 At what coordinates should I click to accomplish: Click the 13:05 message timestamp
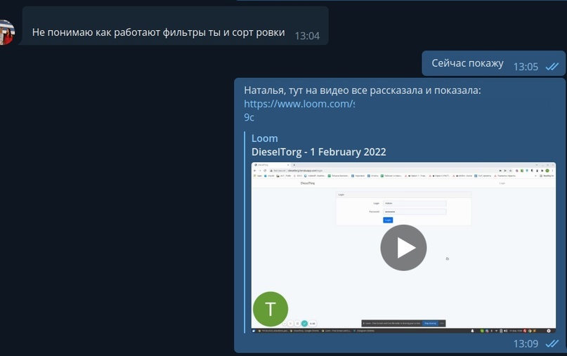click(x=526, y=67)
